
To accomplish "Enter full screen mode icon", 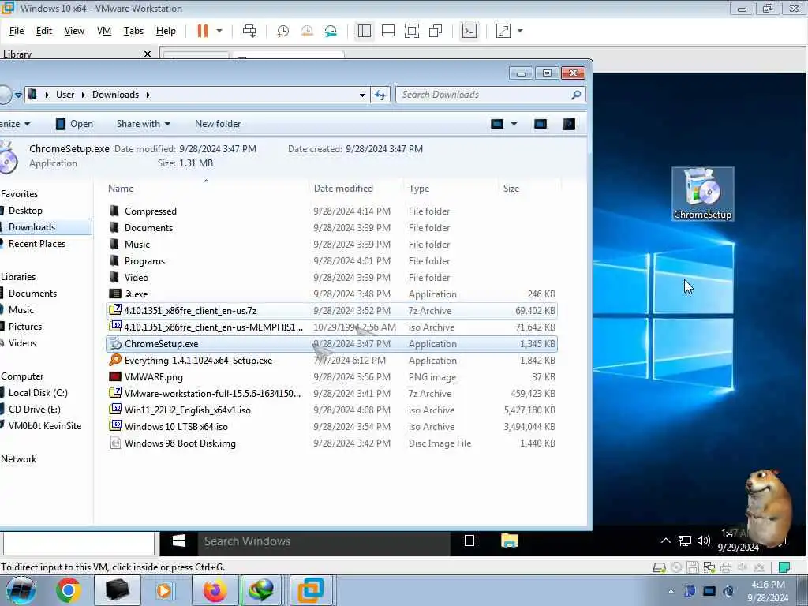I will [x=412, y=31].
